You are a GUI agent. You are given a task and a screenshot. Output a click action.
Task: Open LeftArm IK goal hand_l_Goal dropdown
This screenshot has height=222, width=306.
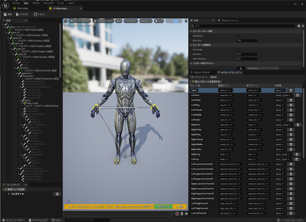[x=283, y=95]
